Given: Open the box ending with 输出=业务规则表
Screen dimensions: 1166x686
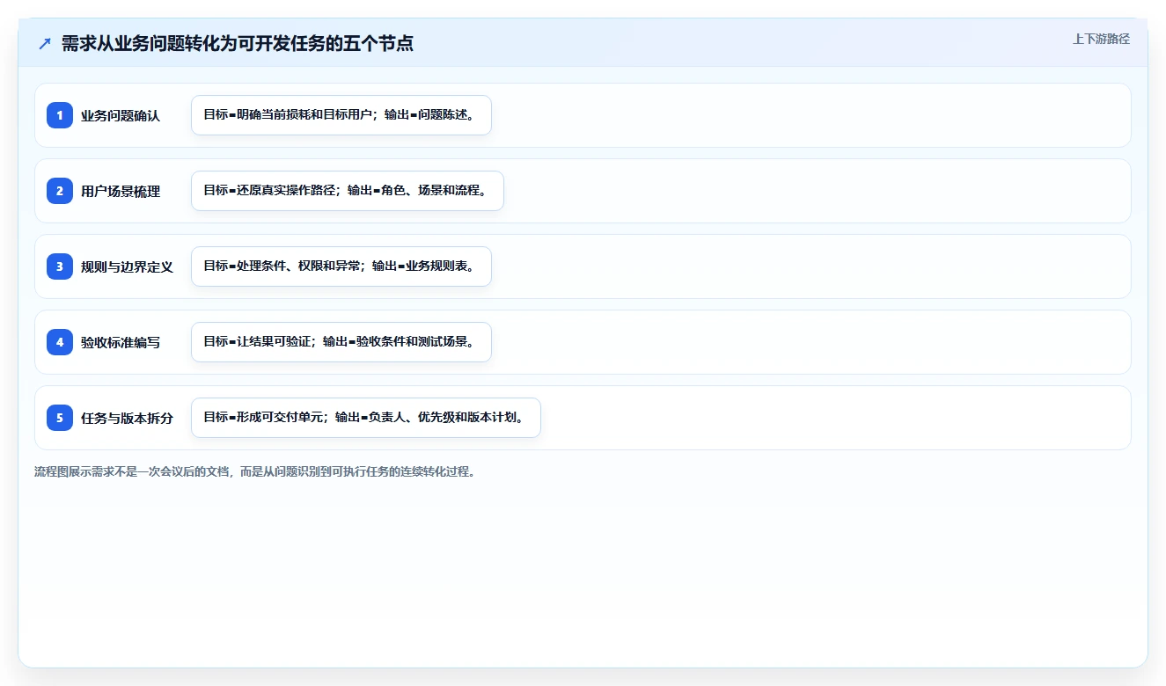Looking at the screenshot, I should click(341, 266).
